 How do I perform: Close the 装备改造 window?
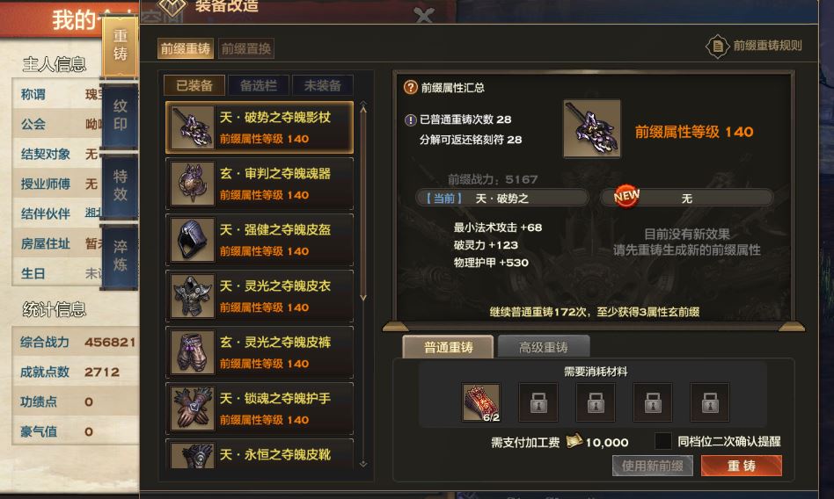tap(424, 16)
